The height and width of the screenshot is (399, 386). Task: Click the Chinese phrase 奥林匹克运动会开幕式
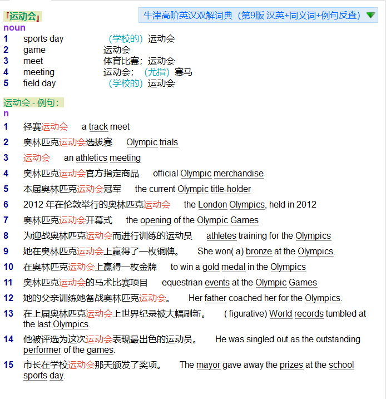click(68, 220)
